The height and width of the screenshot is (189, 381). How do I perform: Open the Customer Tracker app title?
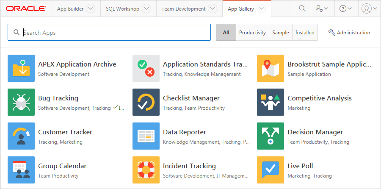(65, 132)
